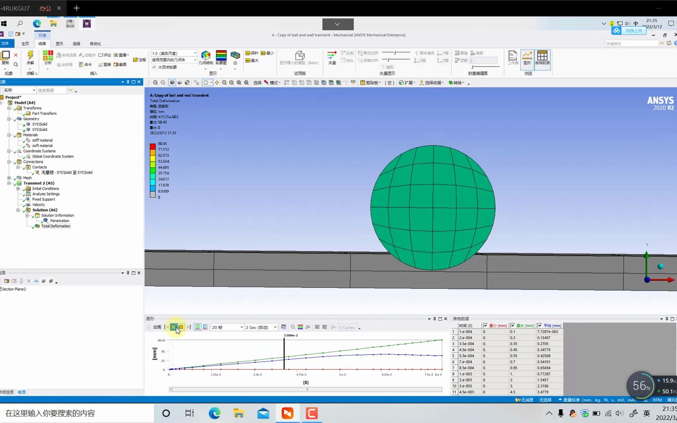
Task: Switch to the 选择 selection tab
Action: (x=76, y=43)
